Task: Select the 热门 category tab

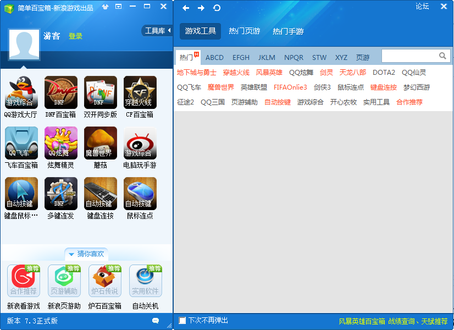Action: (x=189, y=57)
